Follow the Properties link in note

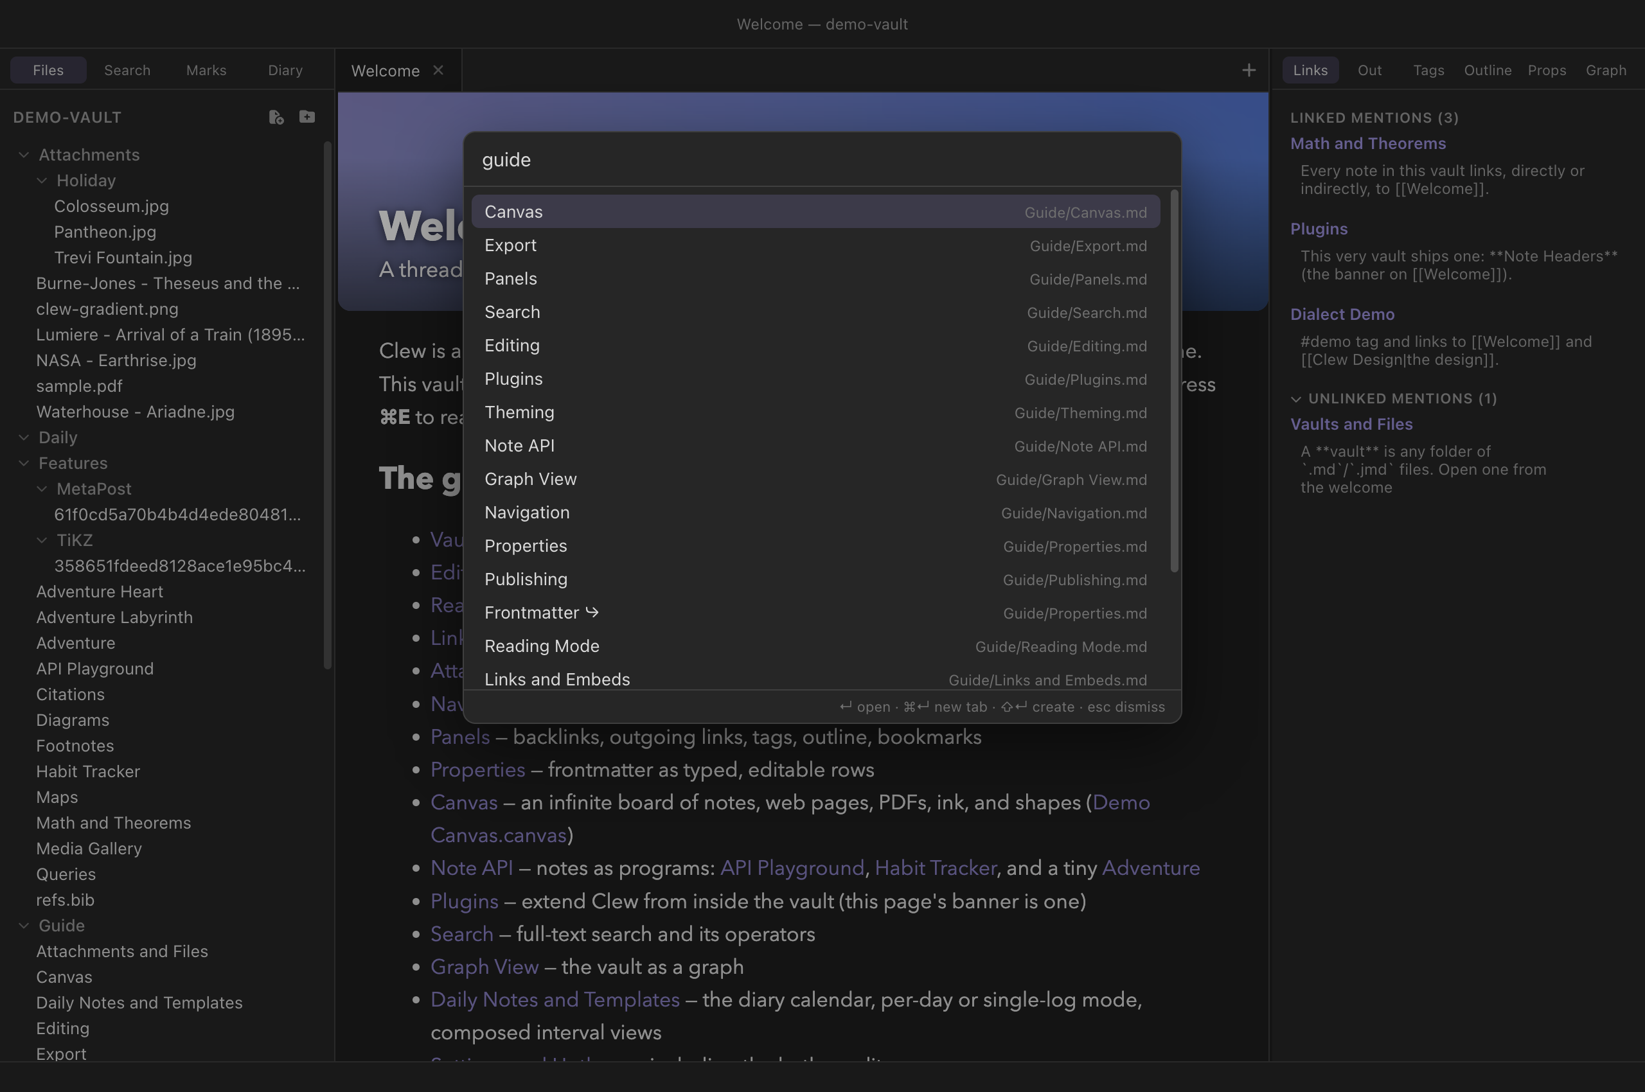[x=477, y=770]
